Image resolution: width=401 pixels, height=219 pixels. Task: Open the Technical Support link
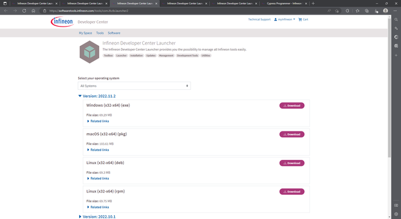click(x=259, y=19)
